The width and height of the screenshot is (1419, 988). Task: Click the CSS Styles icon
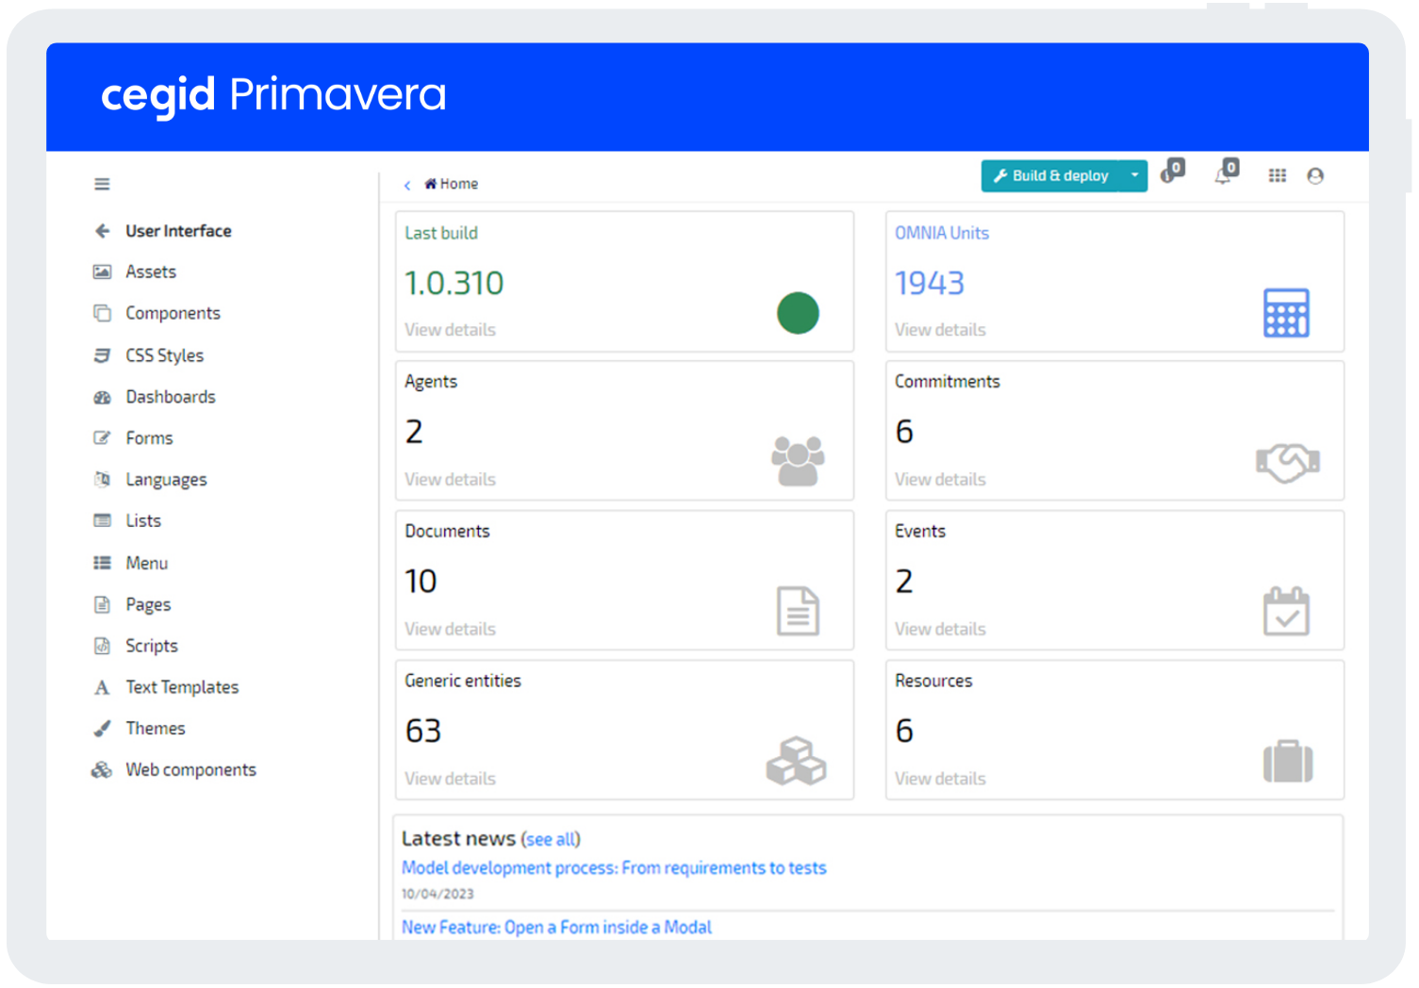tap(102, 355)
